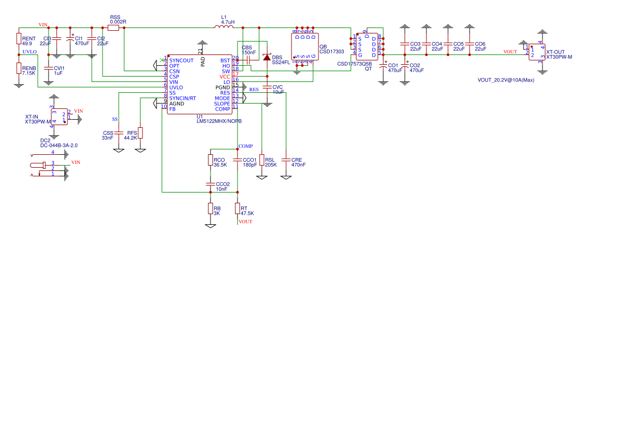Select the RT 47.5K feedback resistor
The height and width of the screenshot is (446, 631).
pos(238,208)
